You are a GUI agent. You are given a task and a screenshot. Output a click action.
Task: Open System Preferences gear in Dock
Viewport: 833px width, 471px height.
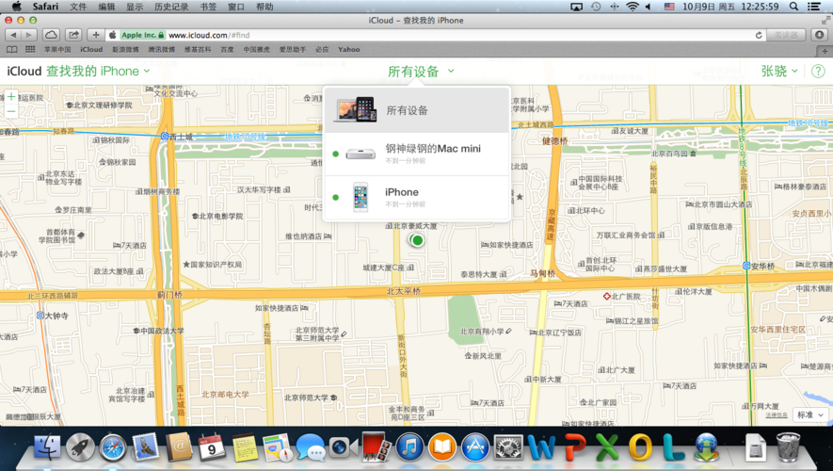(508, 447)
